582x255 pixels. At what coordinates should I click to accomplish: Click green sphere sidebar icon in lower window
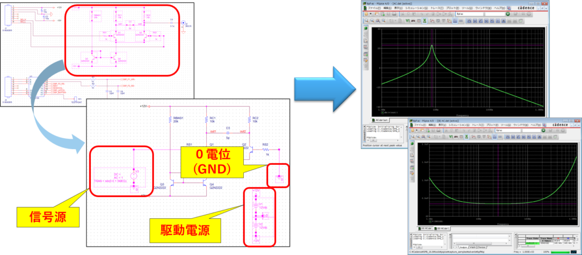pos(413,143)
